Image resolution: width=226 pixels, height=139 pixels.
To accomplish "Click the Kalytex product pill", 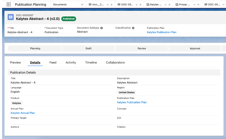I will click(x=17, y=103).
